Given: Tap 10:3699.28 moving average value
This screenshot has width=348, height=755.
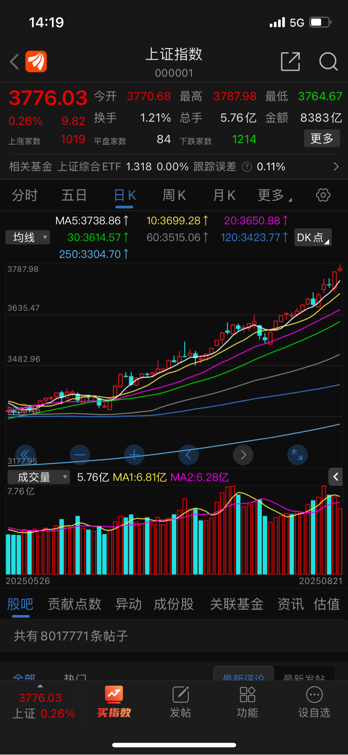Looking at the screenshot, I should pos(178,221).
